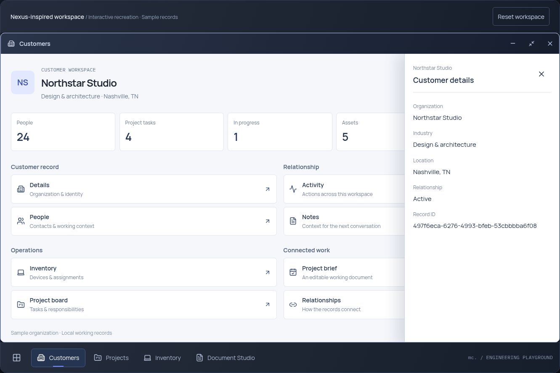Close the Customer details panel
Viewport: 560px width, 373px height.
coord(541,74)
